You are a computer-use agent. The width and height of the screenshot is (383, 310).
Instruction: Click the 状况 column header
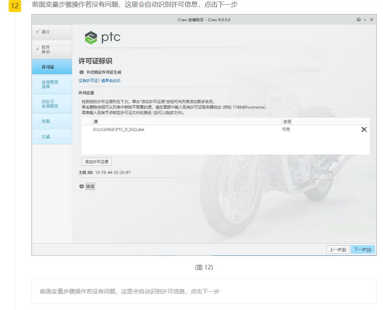point(325,121)
